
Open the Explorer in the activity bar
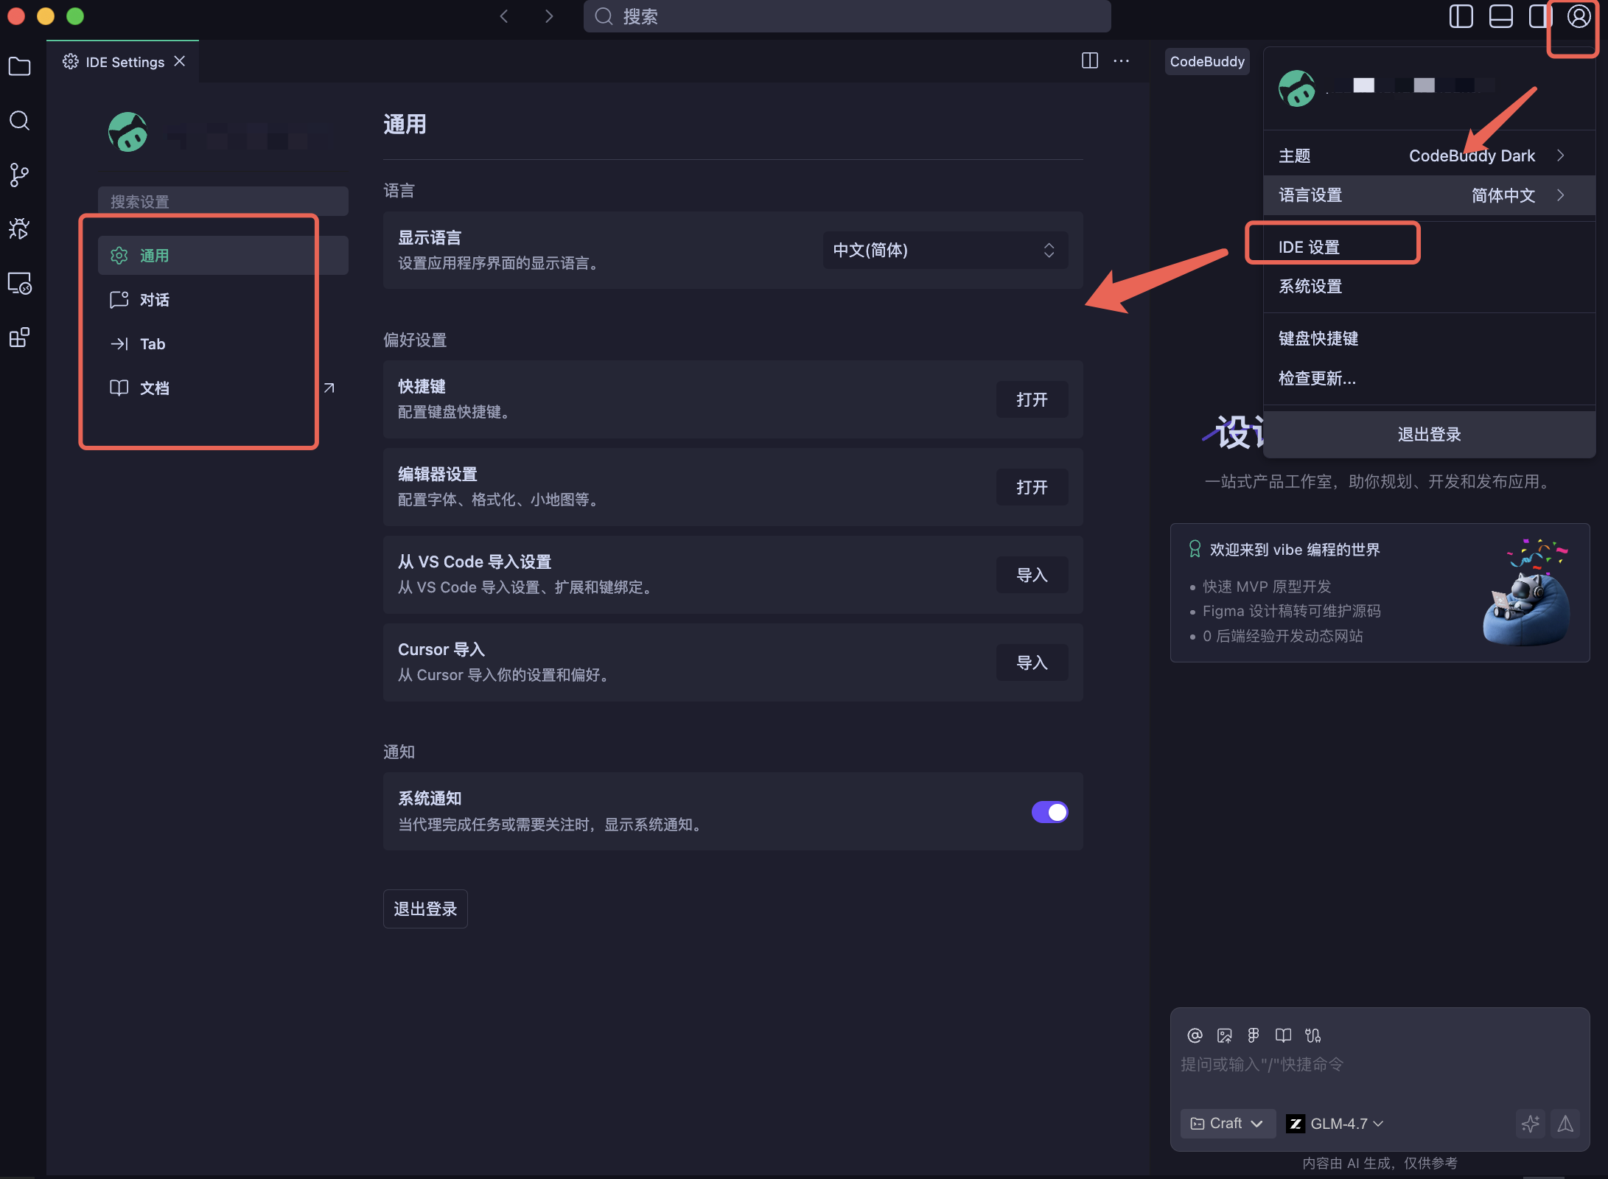19,66
